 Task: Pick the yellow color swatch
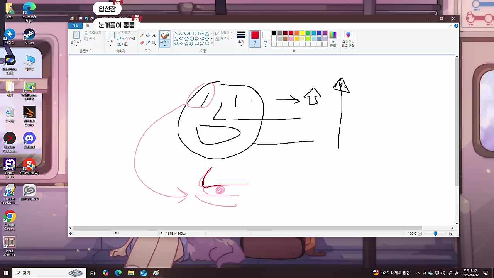coord(302,33)
